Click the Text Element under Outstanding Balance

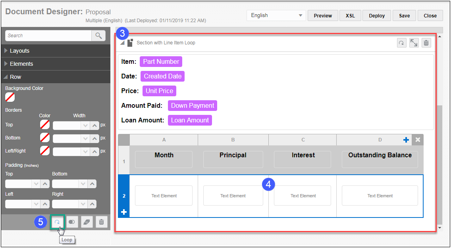tap(380, 195)
